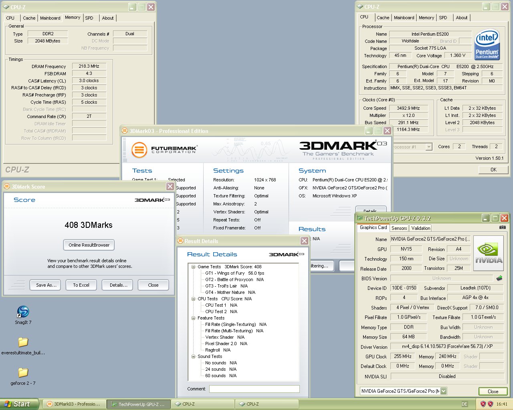The height and width of the screenshot is (410, 513).
Task: Click the system tray clock 16:41
Action: coord(502,404)
